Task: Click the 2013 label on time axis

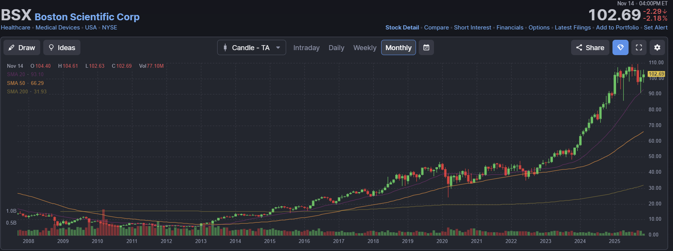Action: (201, 241)
